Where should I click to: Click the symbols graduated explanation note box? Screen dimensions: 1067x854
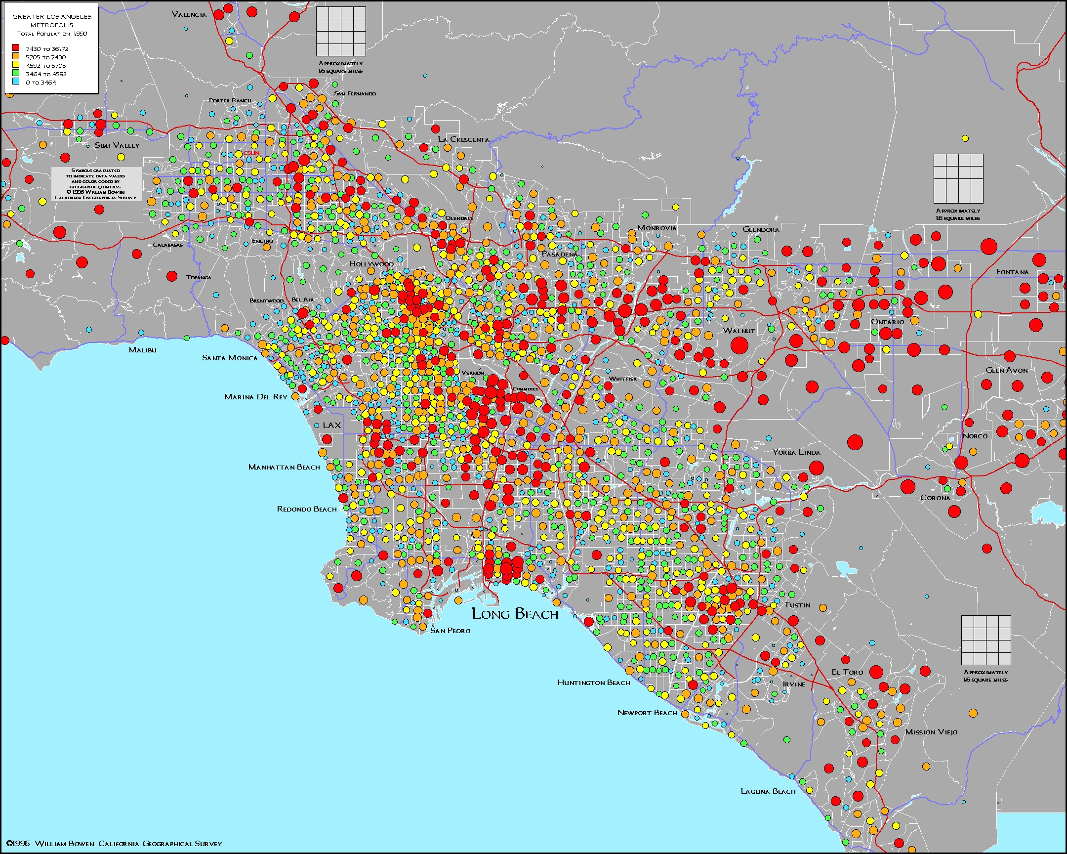(x=95, y=184)
